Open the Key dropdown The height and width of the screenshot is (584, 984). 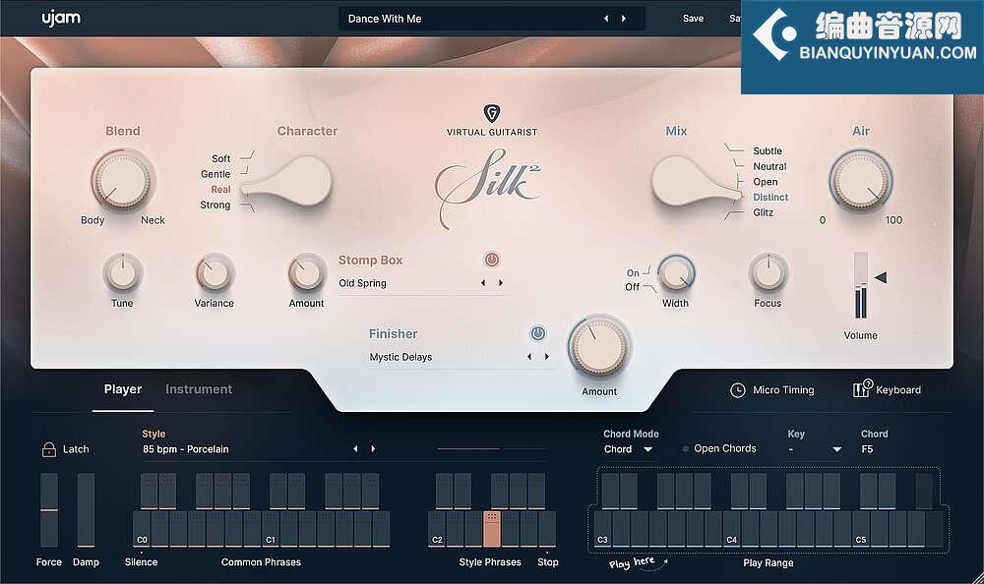[x=815, y=449]
